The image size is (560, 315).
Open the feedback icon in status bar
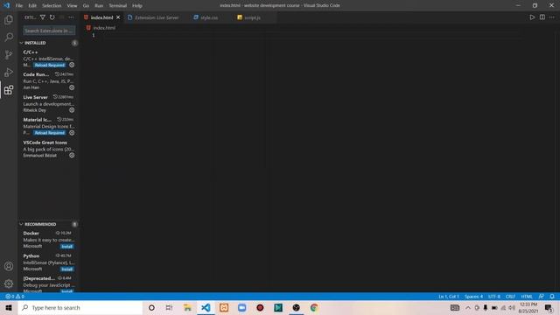[542, 297]
